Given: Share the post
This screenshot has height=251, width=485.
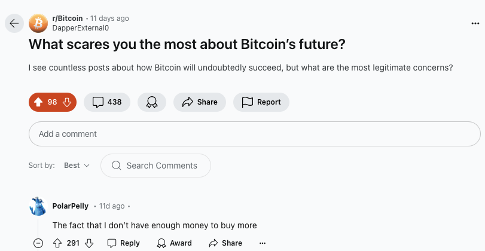Looking at the screenshot, I should pos(200,102).
